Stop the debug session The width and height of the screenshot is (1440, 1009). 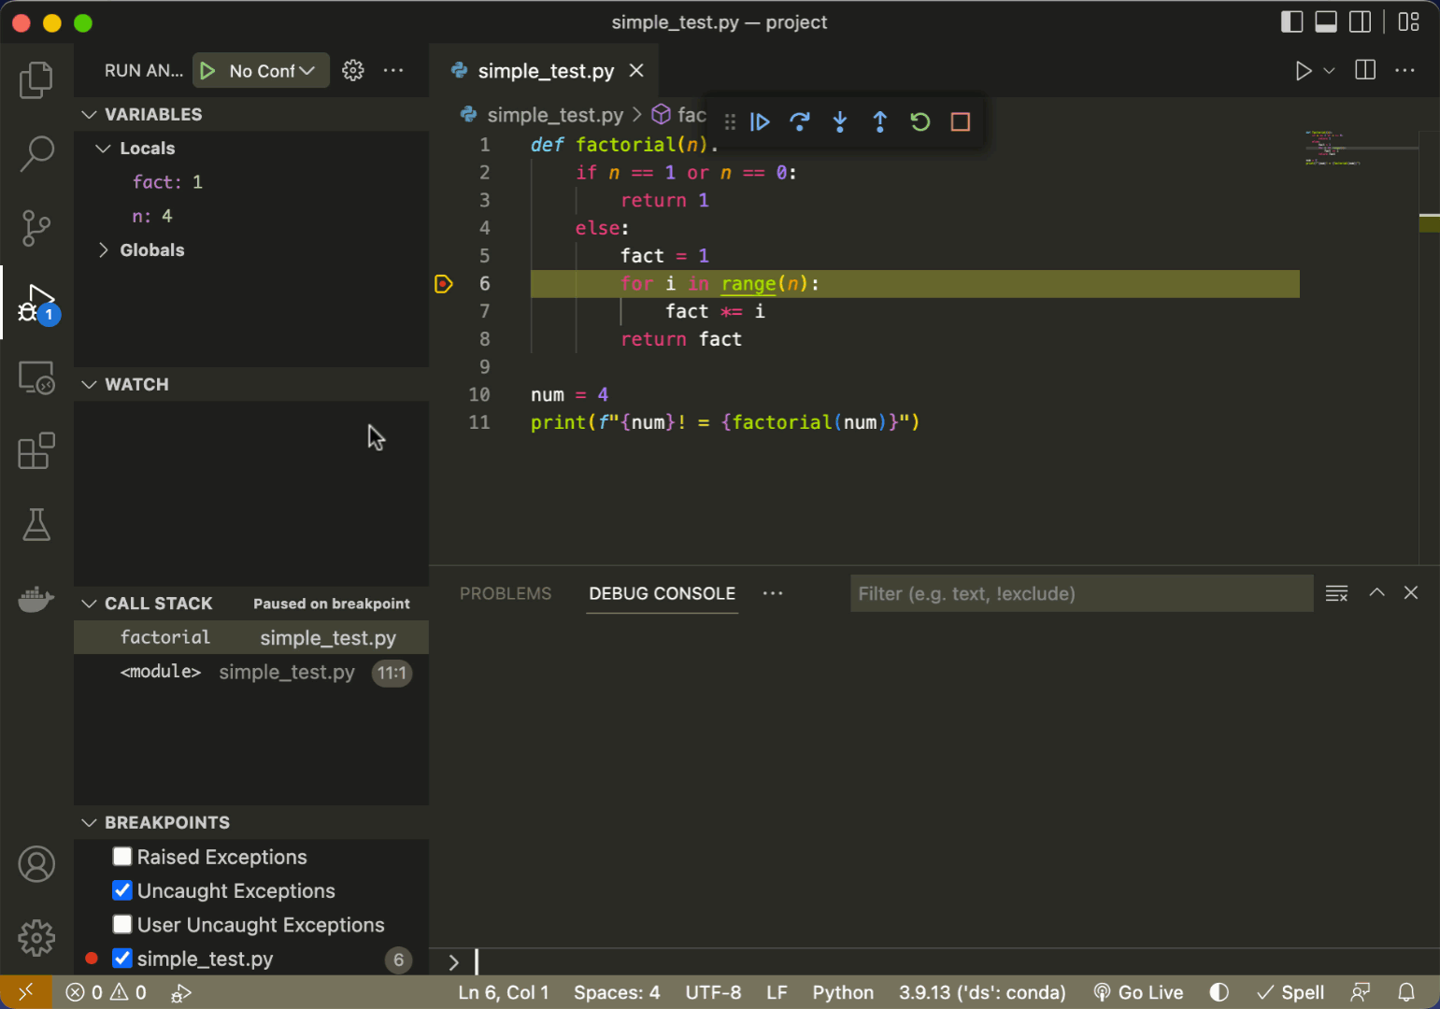(x=961, y=121)
